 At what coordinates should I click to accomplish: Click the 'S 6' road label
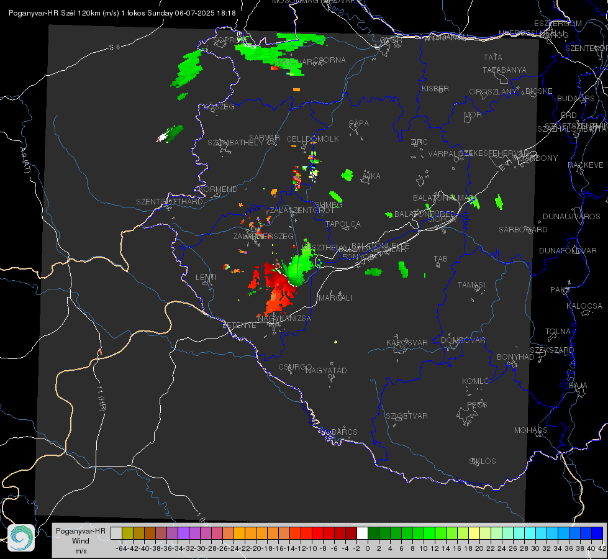pyautogui.click(x=115, y=47)
